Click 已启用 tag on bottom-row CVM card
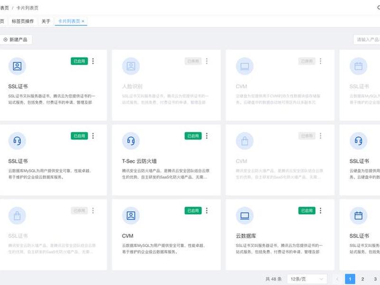This screenshot has height=285, width=380. tap(193, 210)
